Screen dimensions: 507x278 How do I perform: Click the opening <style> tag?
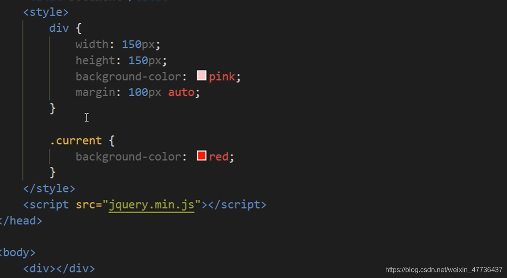click(46, 12)
